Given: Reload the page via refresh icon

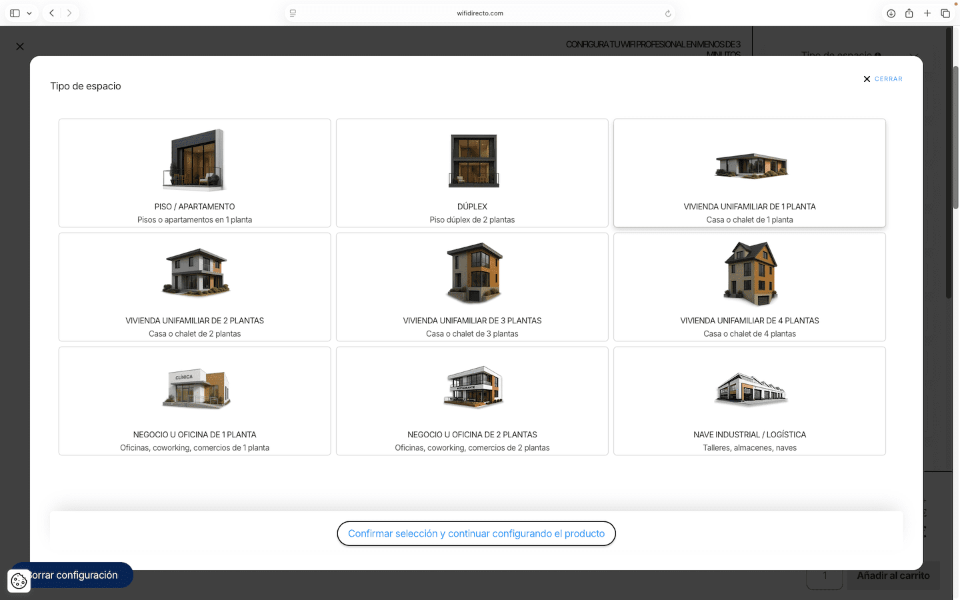Looking at the screenshot, I should point(668,13).
